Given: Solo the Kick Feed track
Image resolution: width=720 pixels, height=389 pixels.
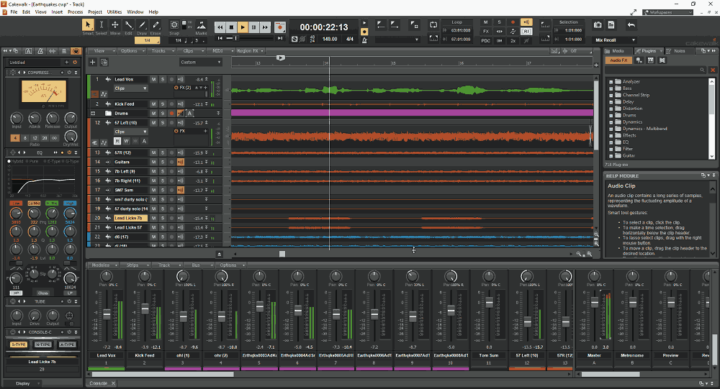Looking at the screenshot, I should click(163, 104).
